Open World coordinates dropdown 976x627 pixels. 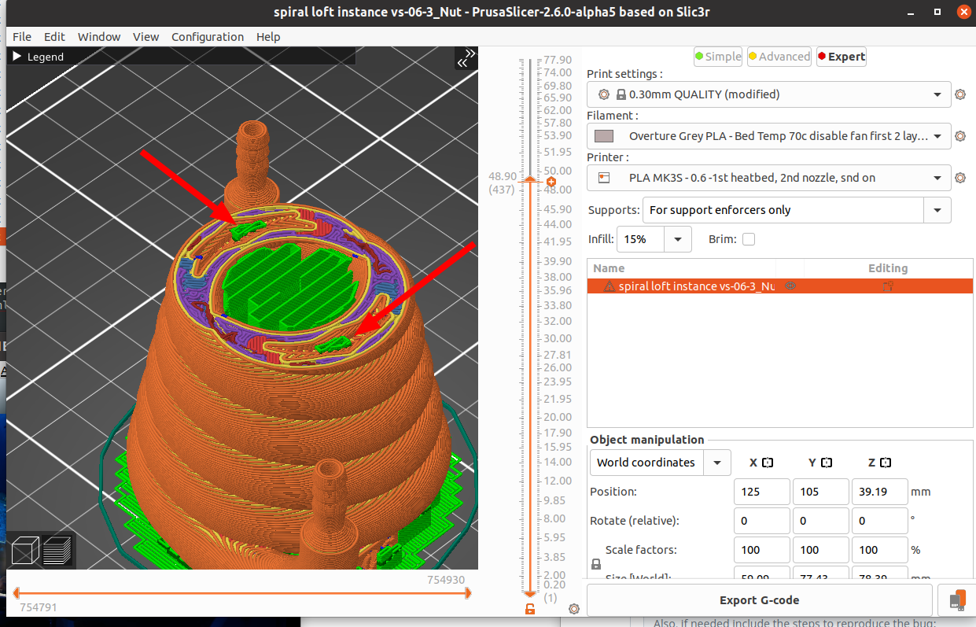point(717,463)
